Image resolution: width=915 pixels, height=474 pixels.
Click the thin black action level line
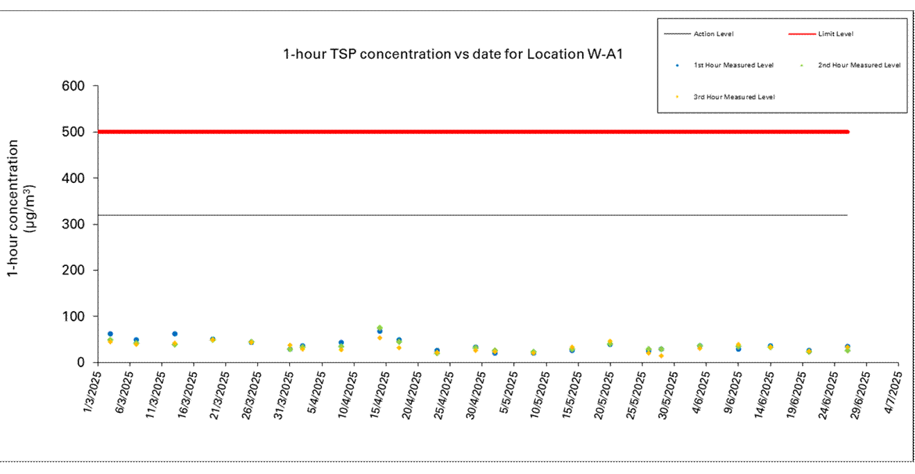point(472,215)
